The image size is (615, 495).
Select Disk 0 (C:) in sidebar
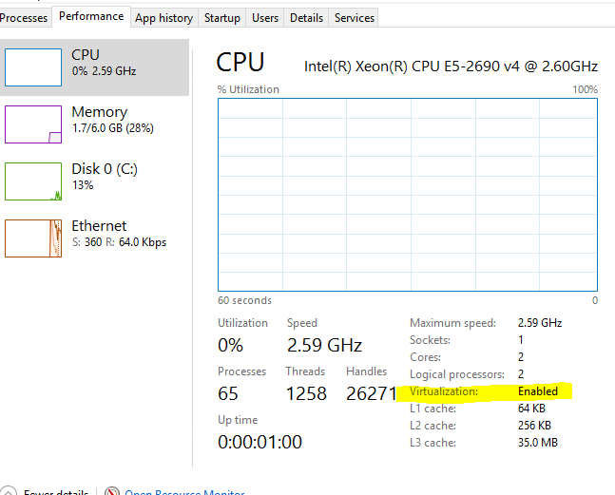pos(105,169)
